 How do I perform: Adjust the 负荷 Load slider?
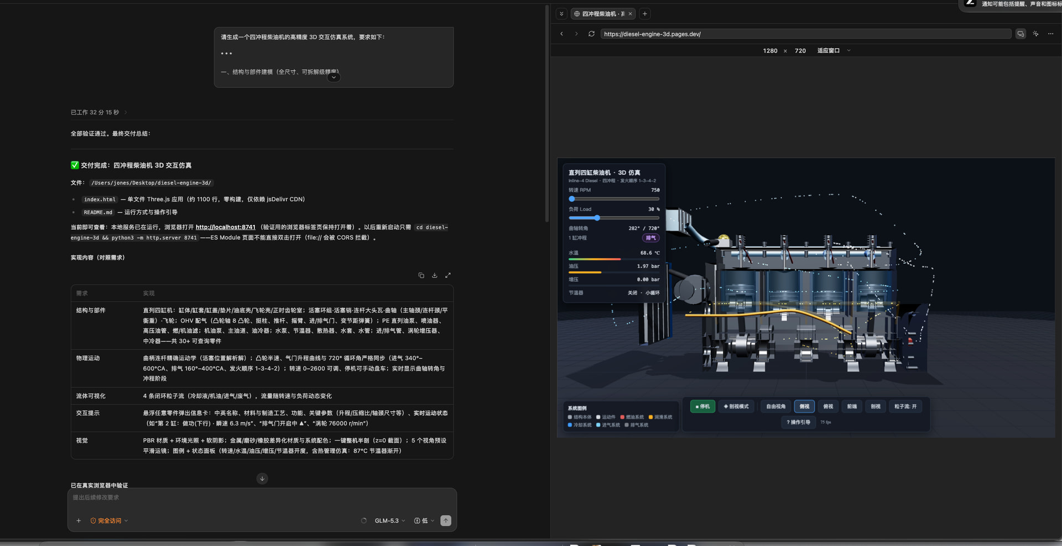tap(614, 218)
